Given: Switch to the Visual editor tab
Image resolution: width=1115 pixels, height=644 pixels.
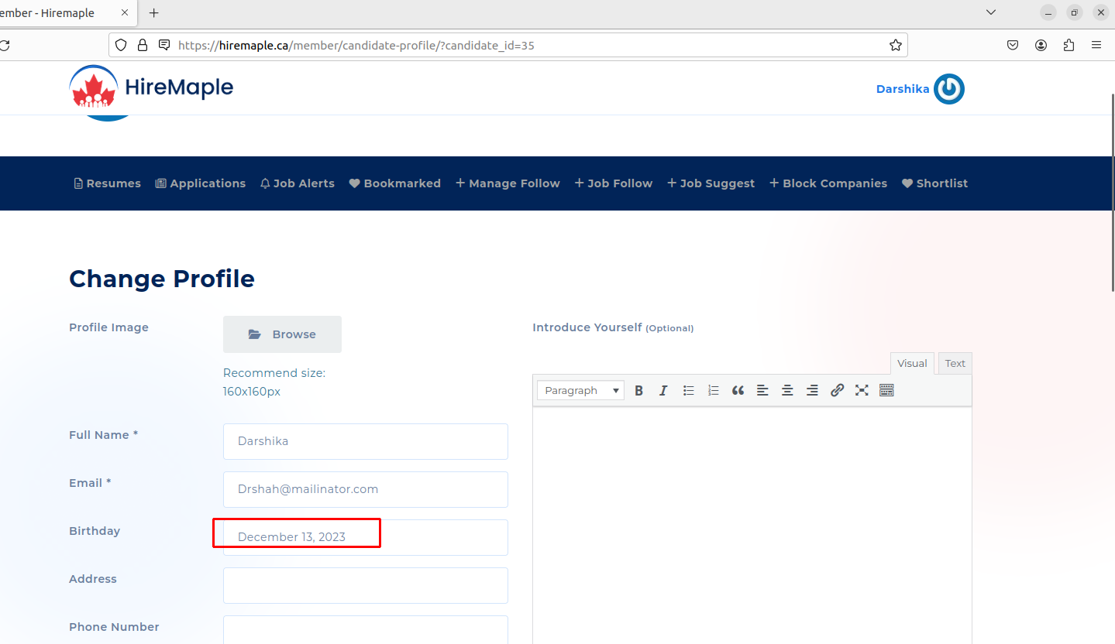Looking at the screenshot, I should coord(912,363).
